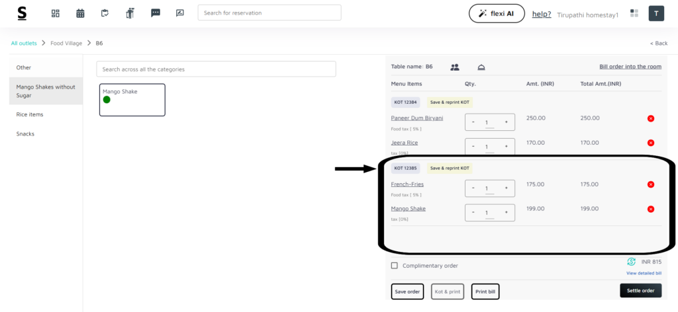Image resolution: width=678 pixels, height=312 pixels.
Task: Click the food cloche icon beside table name
Action: tap(481, 67)
